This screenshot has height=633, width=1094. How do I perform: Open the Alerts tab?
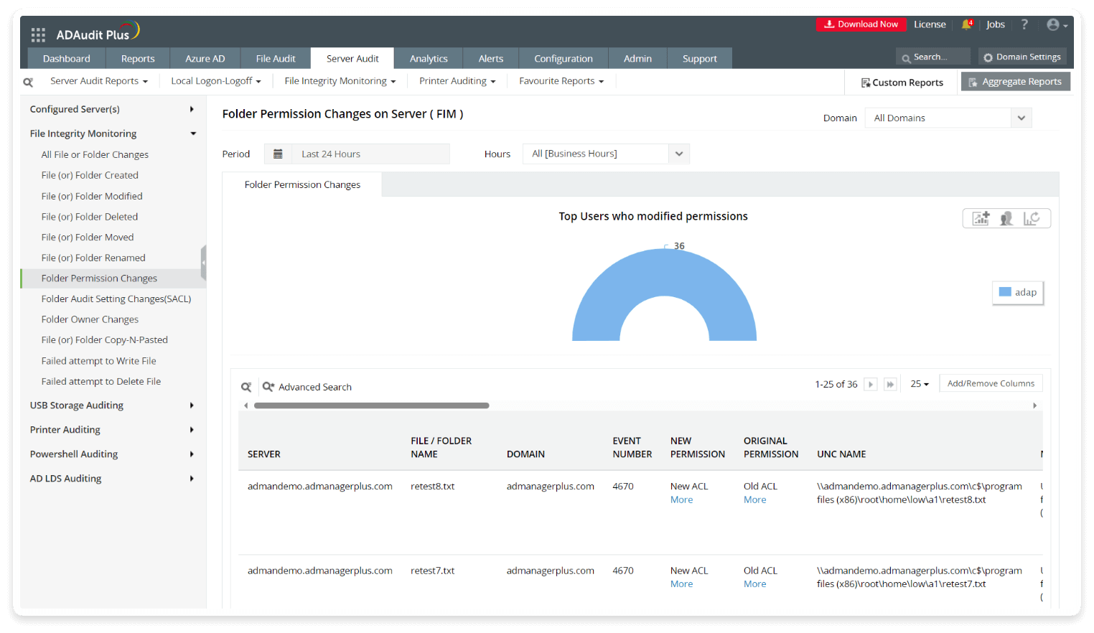[491, 59]
